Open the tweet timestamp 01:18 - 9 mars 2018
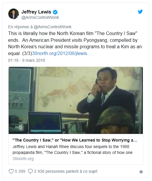The height and width of the screenshot is (181, 152). click(x=27, y=60)
